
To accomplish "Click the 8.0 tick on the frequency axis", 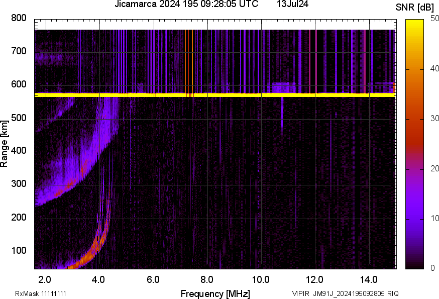I will click(x=207, y=278).
